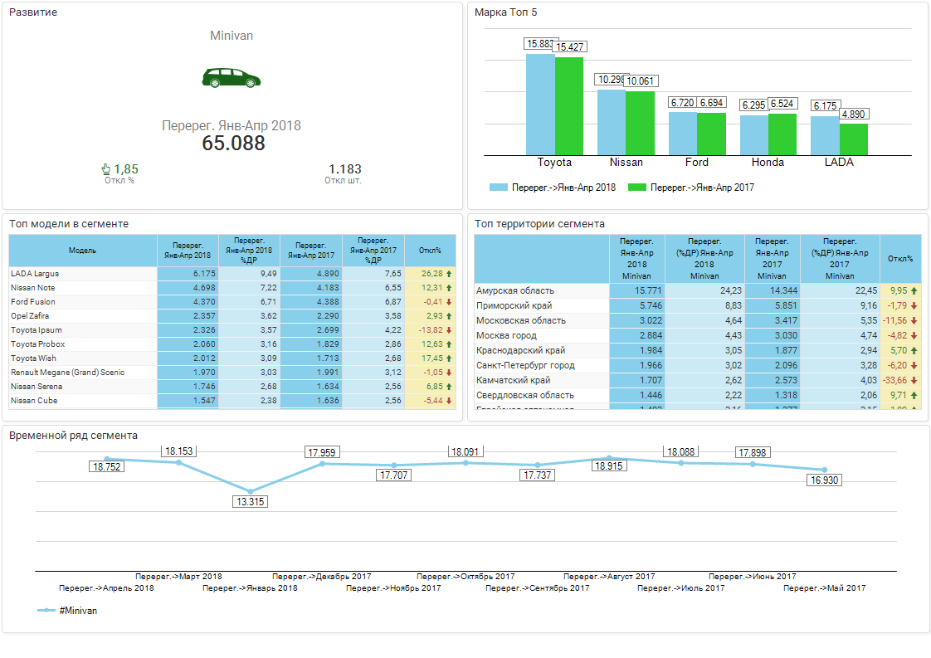
Task: Click the 65.088 total value
Action: coord(233,144)
